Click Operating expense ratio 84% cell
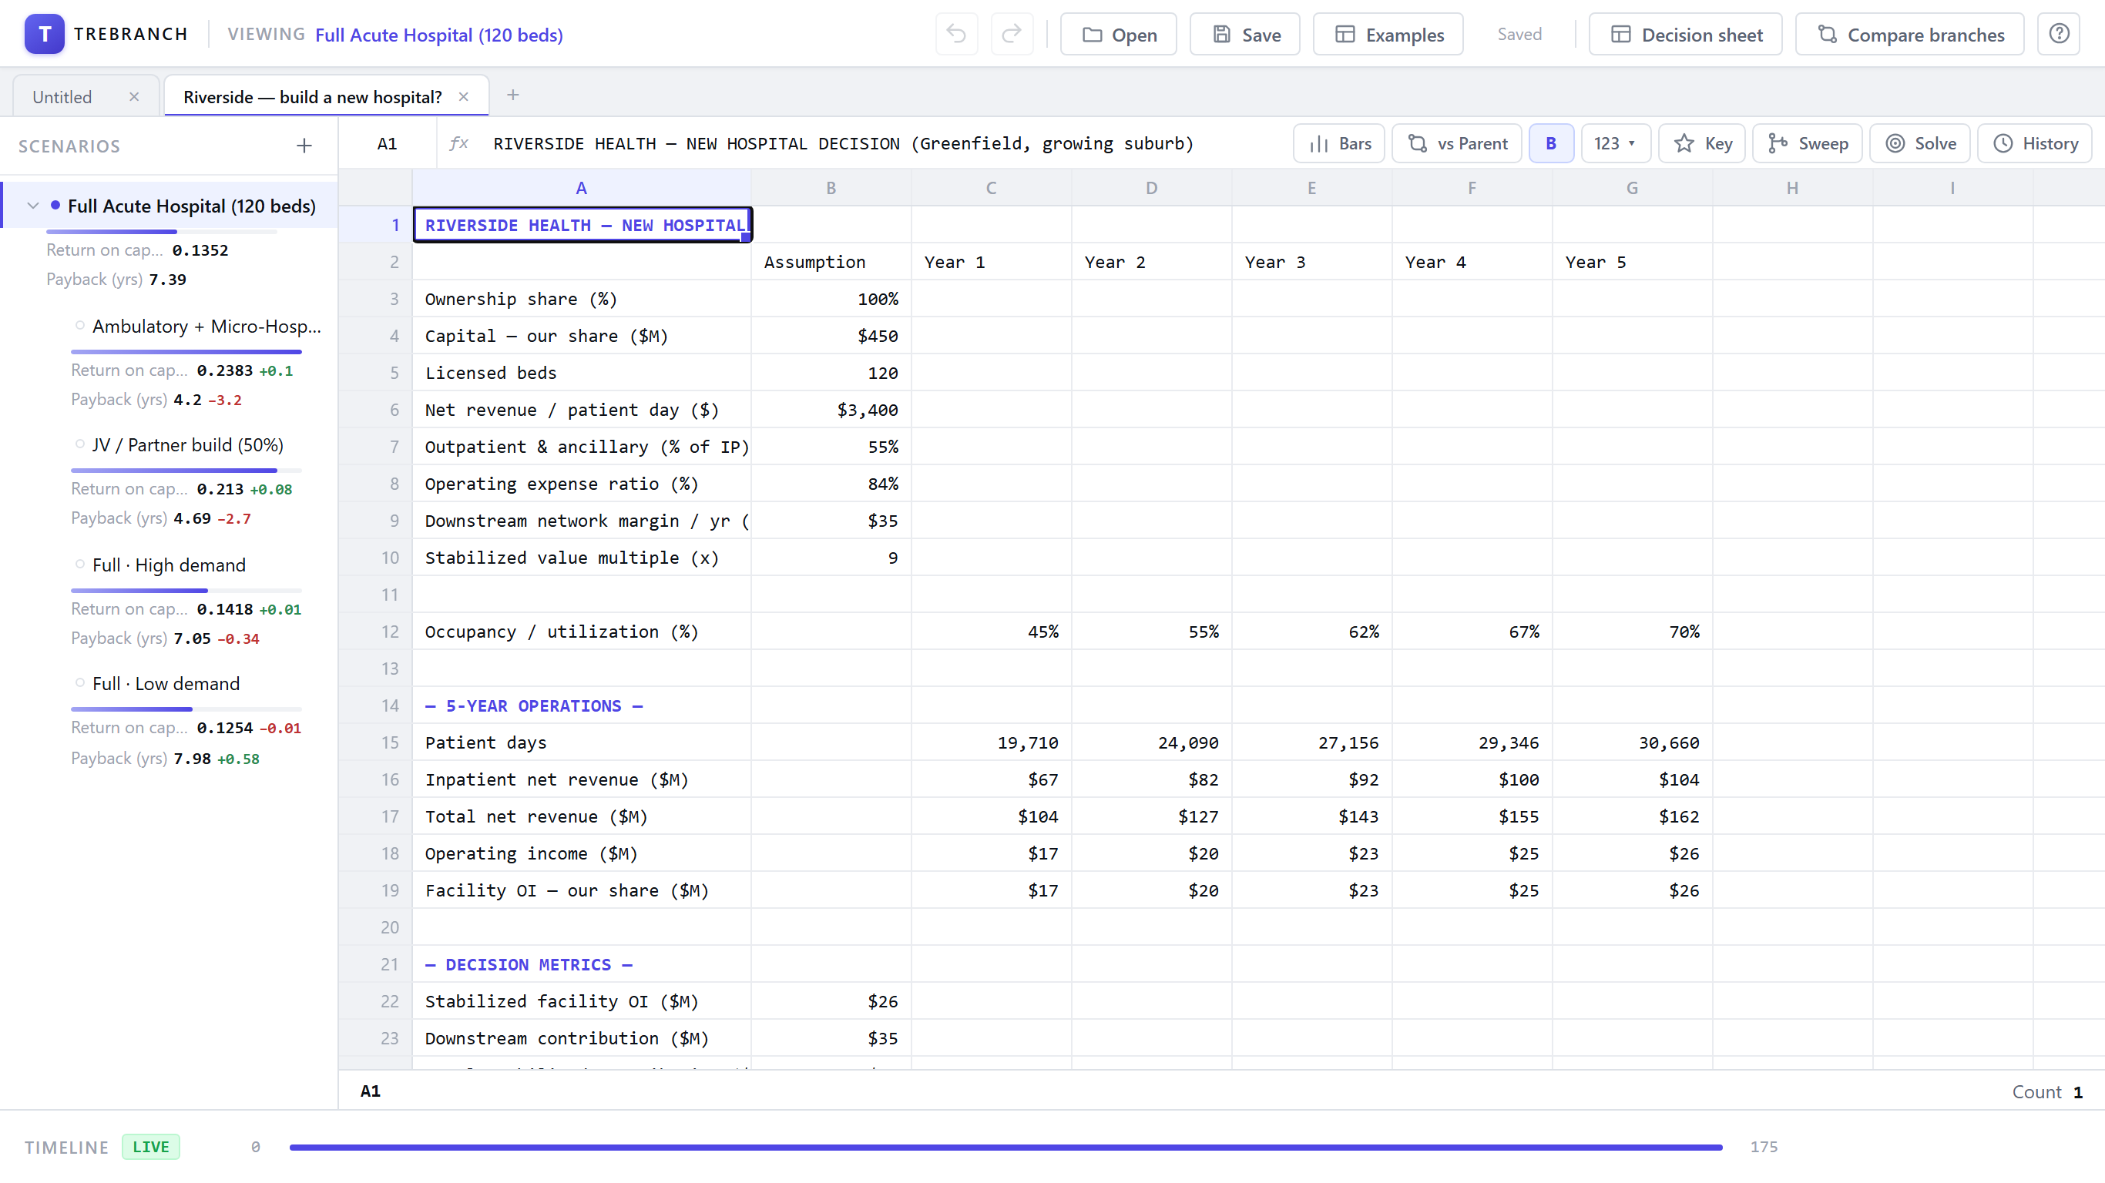 click(831, 484)
